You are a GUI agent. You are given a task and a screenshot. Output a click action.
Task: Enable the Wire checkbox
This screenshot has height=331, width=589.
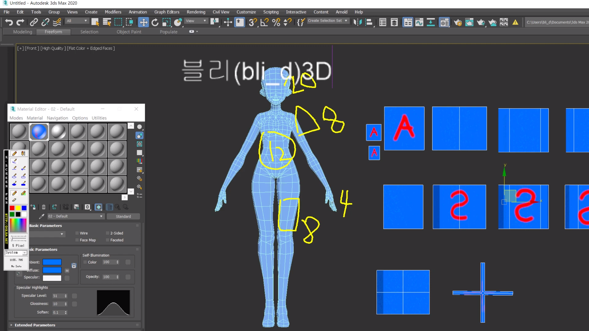(77, 233)
